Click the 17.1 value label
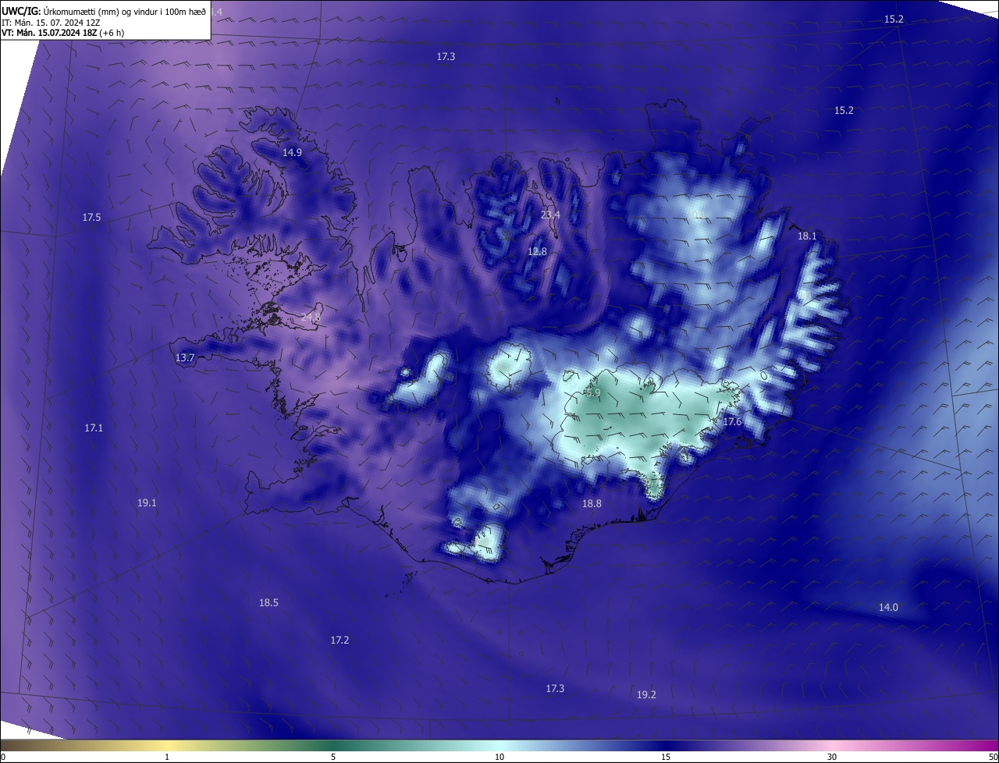The height and width of the screenshot is (763, 999). pos(94,428)
